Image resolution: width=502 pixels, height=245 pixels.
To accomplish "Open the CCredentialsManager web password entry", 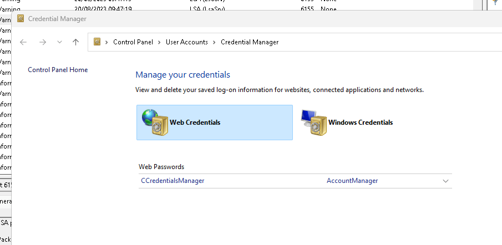I will (173, 181).
